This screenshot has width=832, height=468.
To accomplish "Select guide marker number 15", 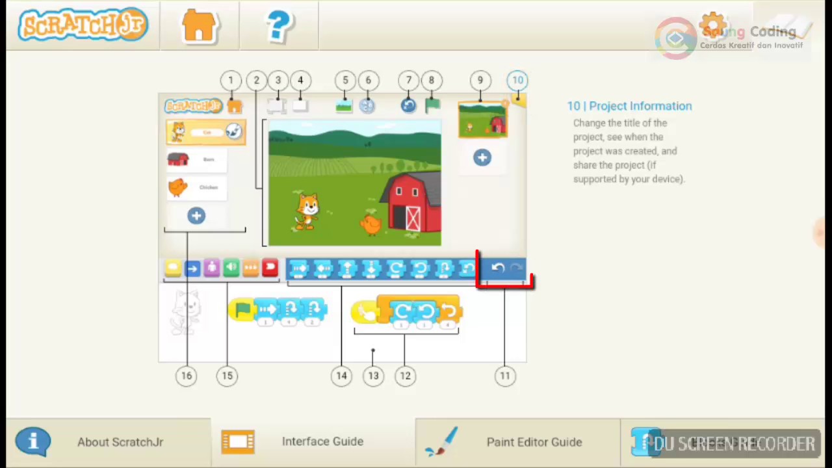I will tap(227, 376).
